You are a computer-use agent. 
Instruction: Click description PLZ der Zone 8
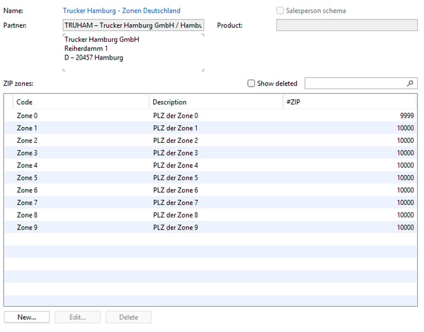175,215
